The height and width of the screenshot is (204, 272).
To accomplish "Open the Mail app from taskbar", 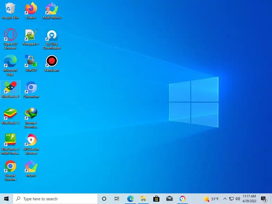I will pyautogui.click(x=169, y=199).
